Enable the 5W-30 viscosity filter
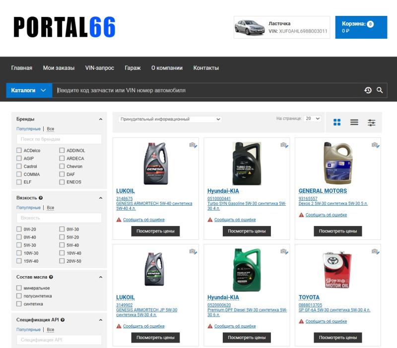This screenshot has height=348, width=397. pos(19,245)
